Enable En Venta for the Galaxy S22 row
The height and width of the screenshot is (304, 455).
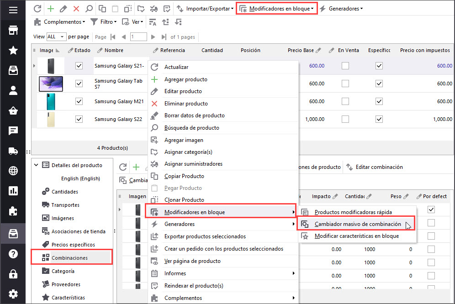click(345, 119)
